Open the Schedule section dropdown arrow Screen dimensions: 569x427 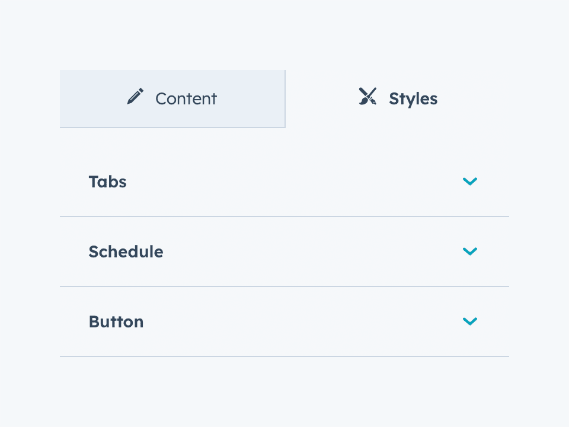pyautogui.click(x=470, y=251)
